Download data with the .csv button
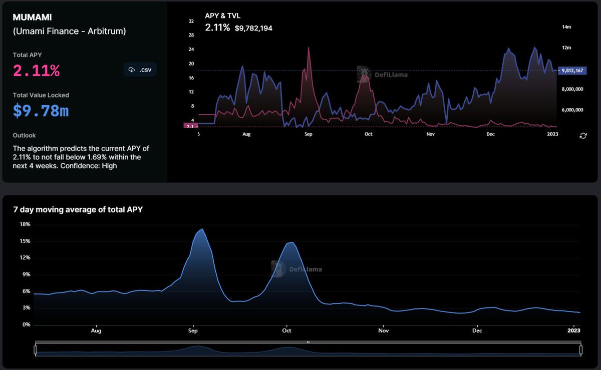Viewport: 601px width, 370px height. pyautogui.click(x=140, y=69)
